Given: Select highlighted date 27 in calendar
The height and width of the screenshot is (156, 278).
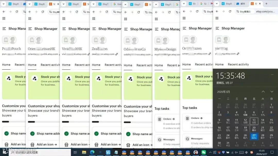Looking at the screenshot, I should pyautogui.click(x=254, y=136).
